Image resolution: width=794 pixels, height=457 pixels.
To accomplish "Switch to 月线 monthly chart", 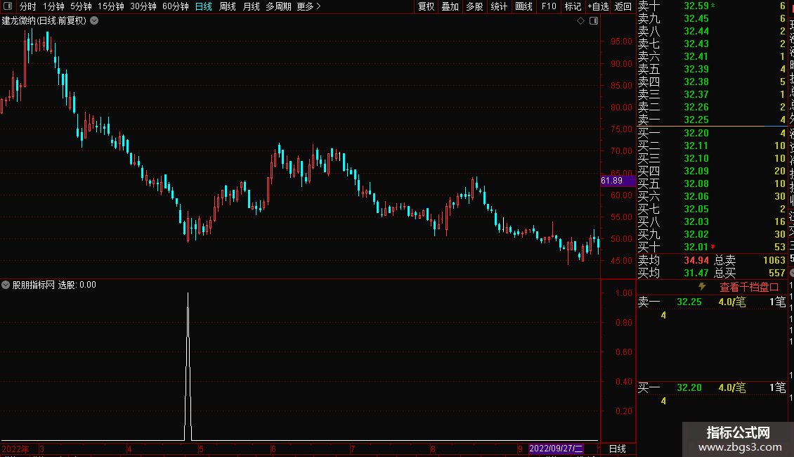I will (x=251, y=6).
